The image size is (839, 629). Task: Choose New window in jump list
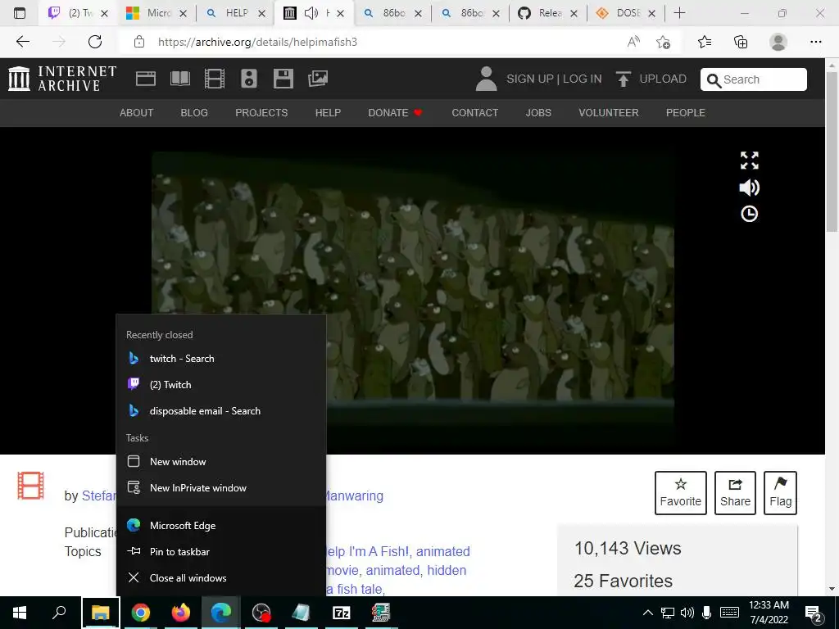pyautogui.click(x=220, y=461)
